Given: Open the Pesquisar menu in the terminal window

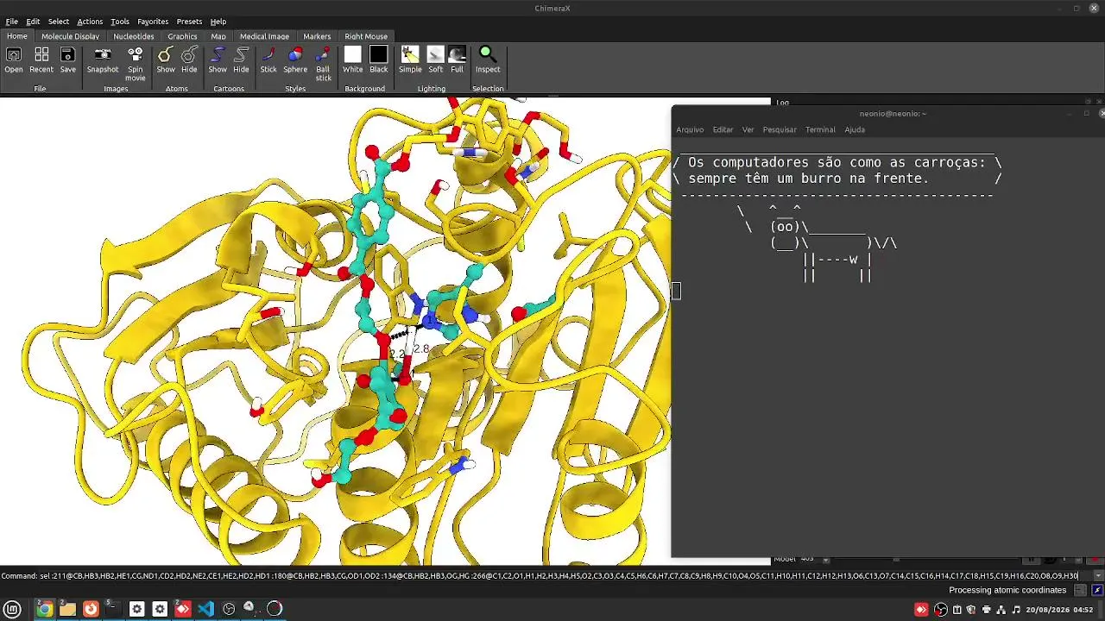Looking at the screenshot, I should (x=780, y=129).
